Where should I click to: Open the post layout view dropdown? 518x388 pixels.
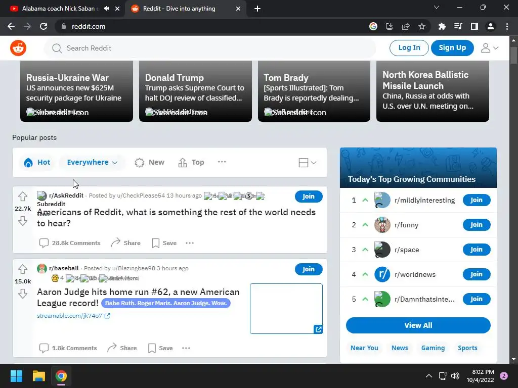click(307, 162)
